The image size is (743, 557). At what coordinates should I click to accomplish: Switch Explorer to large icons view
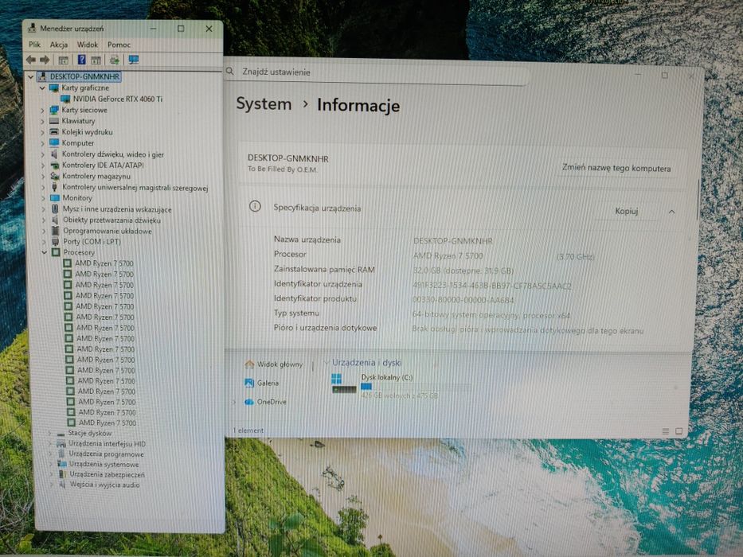pos(679,431)
